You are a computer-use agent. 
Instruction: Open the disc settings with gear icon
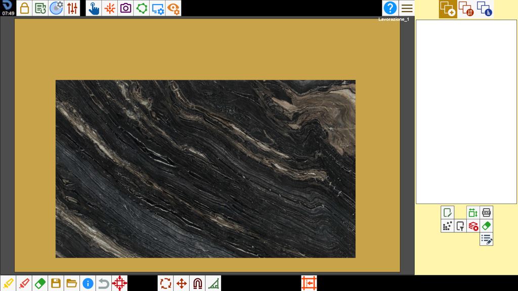pos(56,8)
